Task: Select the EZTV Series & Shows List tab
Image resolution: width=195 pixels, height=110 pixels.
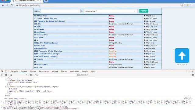Action: pos(27,1)
